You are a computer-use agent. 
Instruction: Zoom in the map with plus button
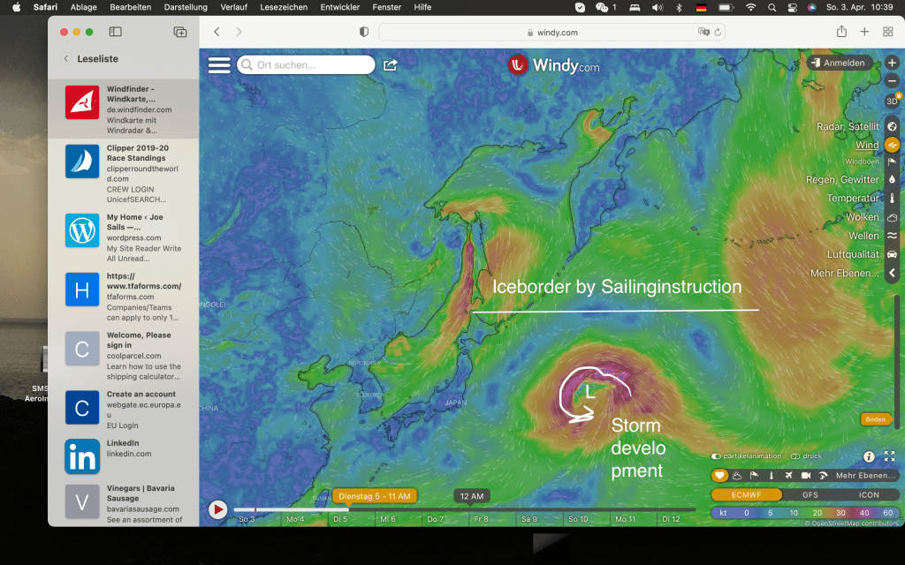point(892,64)
